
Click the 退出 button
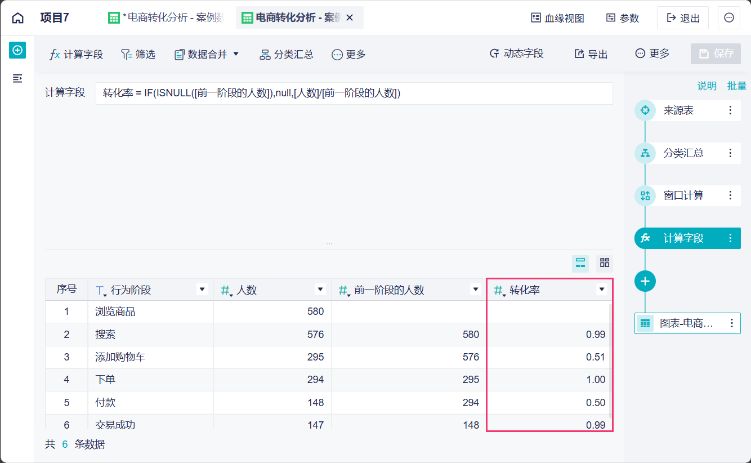(683, 18)
